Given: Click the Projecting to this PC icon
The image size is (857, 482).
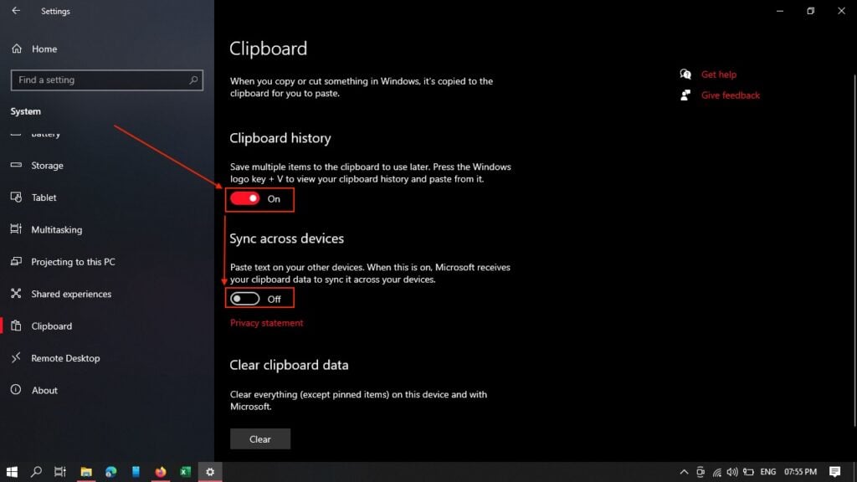Looking at the screenshot, I should pos(15,262).
